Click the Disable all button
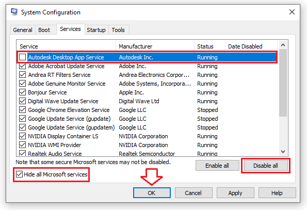Image resolution: width=307 pixels, height=210 pixels. (266, 166)
